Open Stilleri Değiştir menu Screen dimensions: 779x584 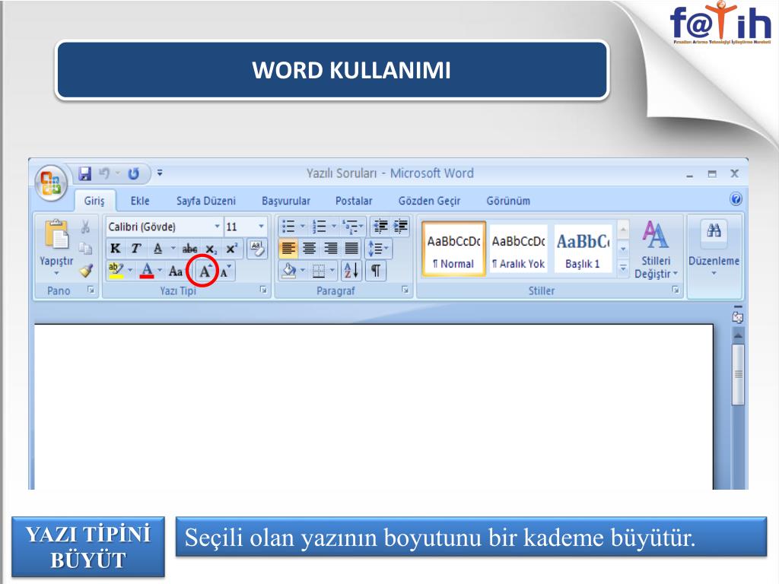pyautogui.click(x=655, y=249)
